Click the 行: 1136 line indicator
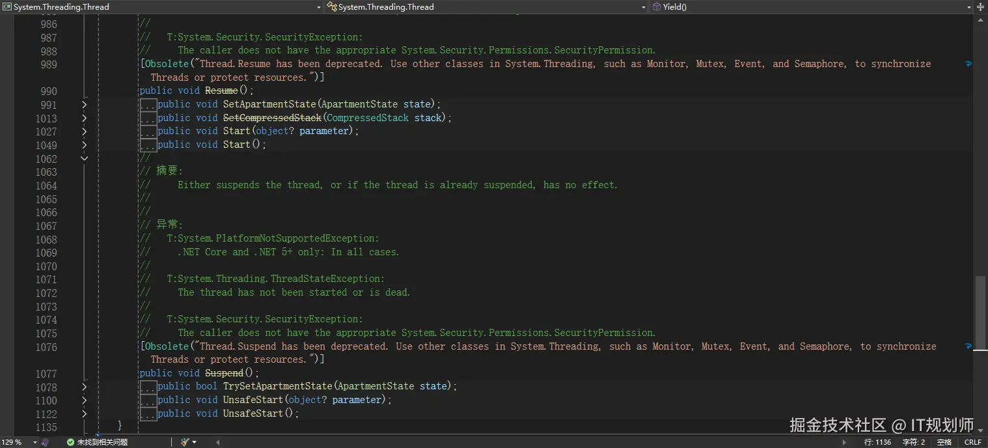 pyautogui.click(x=877, y=442)
